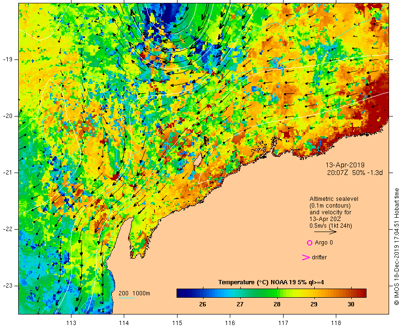Click the latitude axis label -21
Viewport: 403px width, 326px height.
[8, 173]
